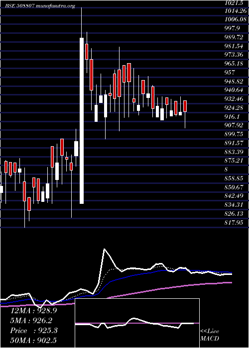This screenshot has height=348, width=249.
Task: Click the BSE 508807 munafasutra.org title text
Action: [40, 6]
